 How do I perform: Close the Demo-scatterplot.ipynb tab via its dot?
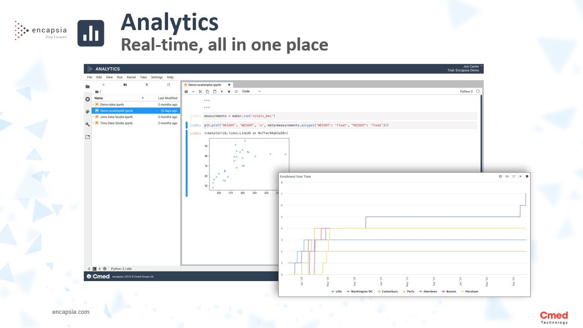(229, 85)
